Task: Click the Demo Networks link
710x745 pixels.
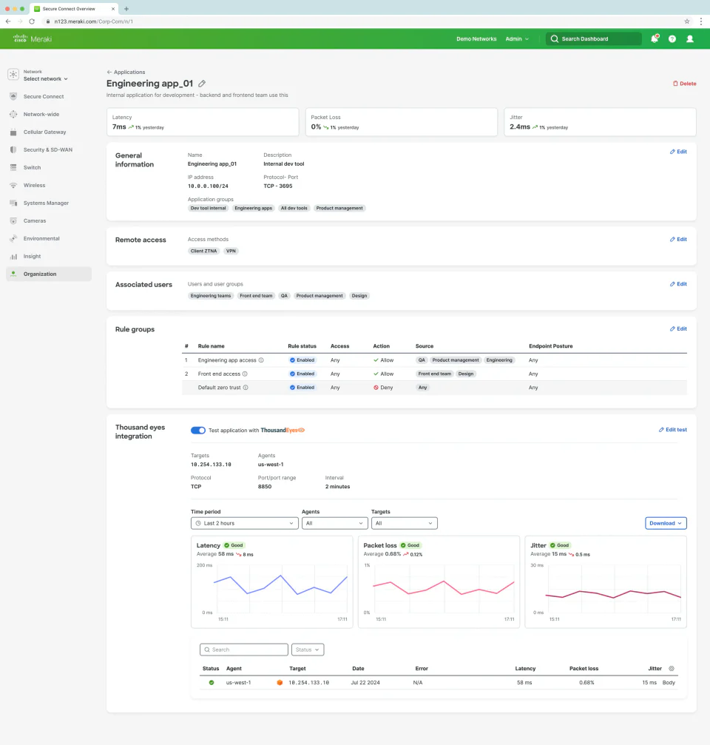Action: pos(476,39)
